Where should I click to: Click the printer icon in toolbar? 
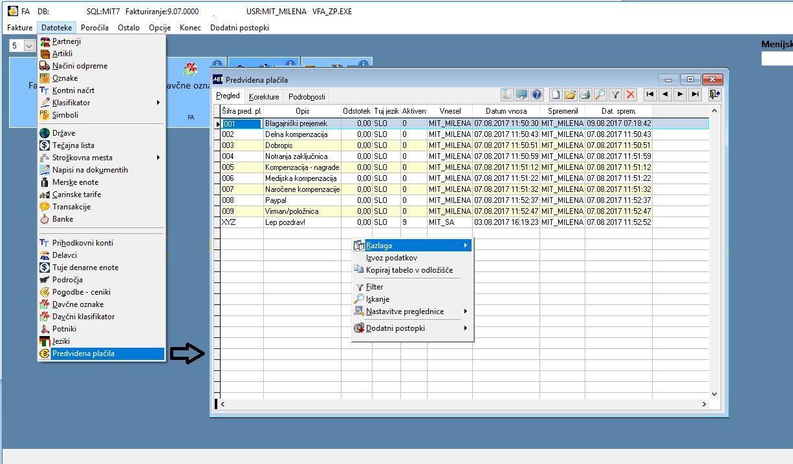coord(585,95)
